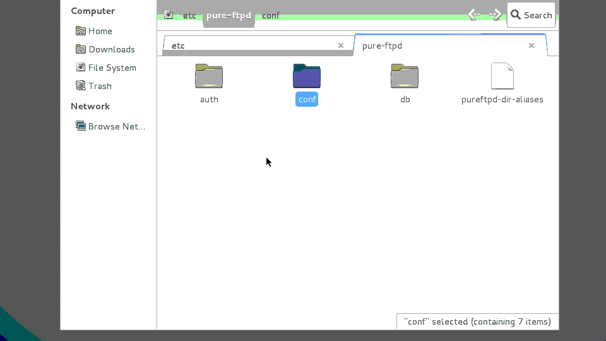Open Trash from the sidebar
The image size is (606, 341).
[x=100, y=86]
